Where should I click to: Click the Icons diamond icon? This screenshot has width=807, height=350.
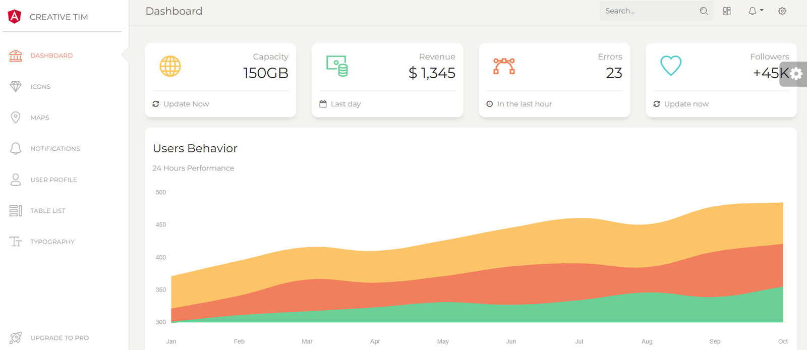[16, 87]
